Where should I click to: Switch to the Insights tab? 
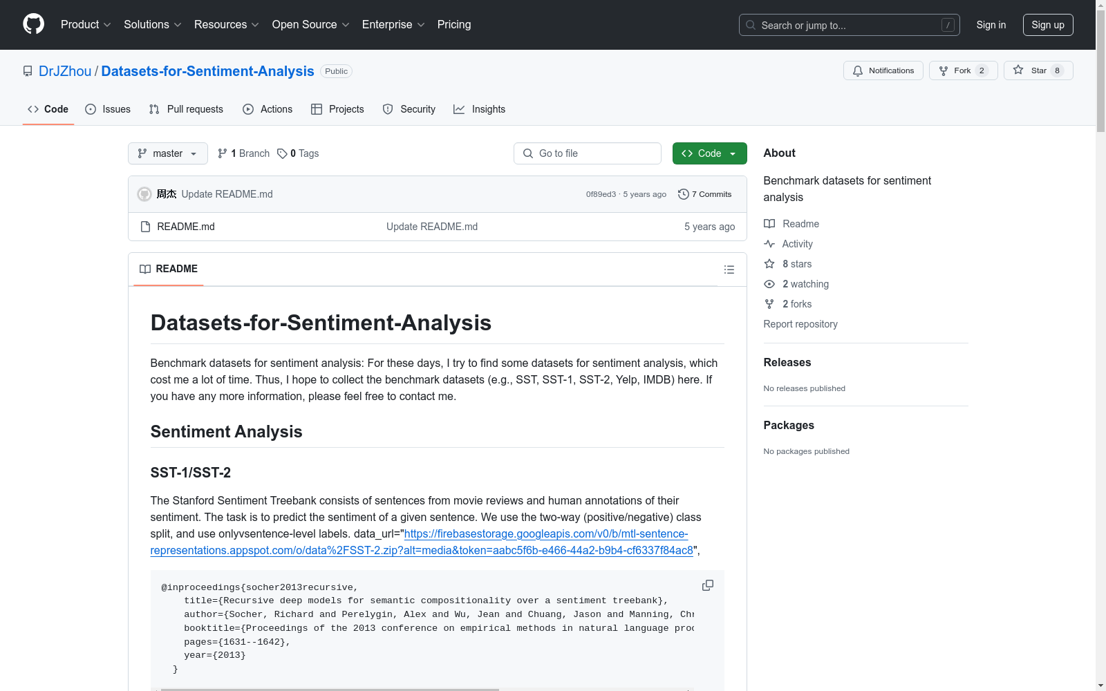[479, 109]
